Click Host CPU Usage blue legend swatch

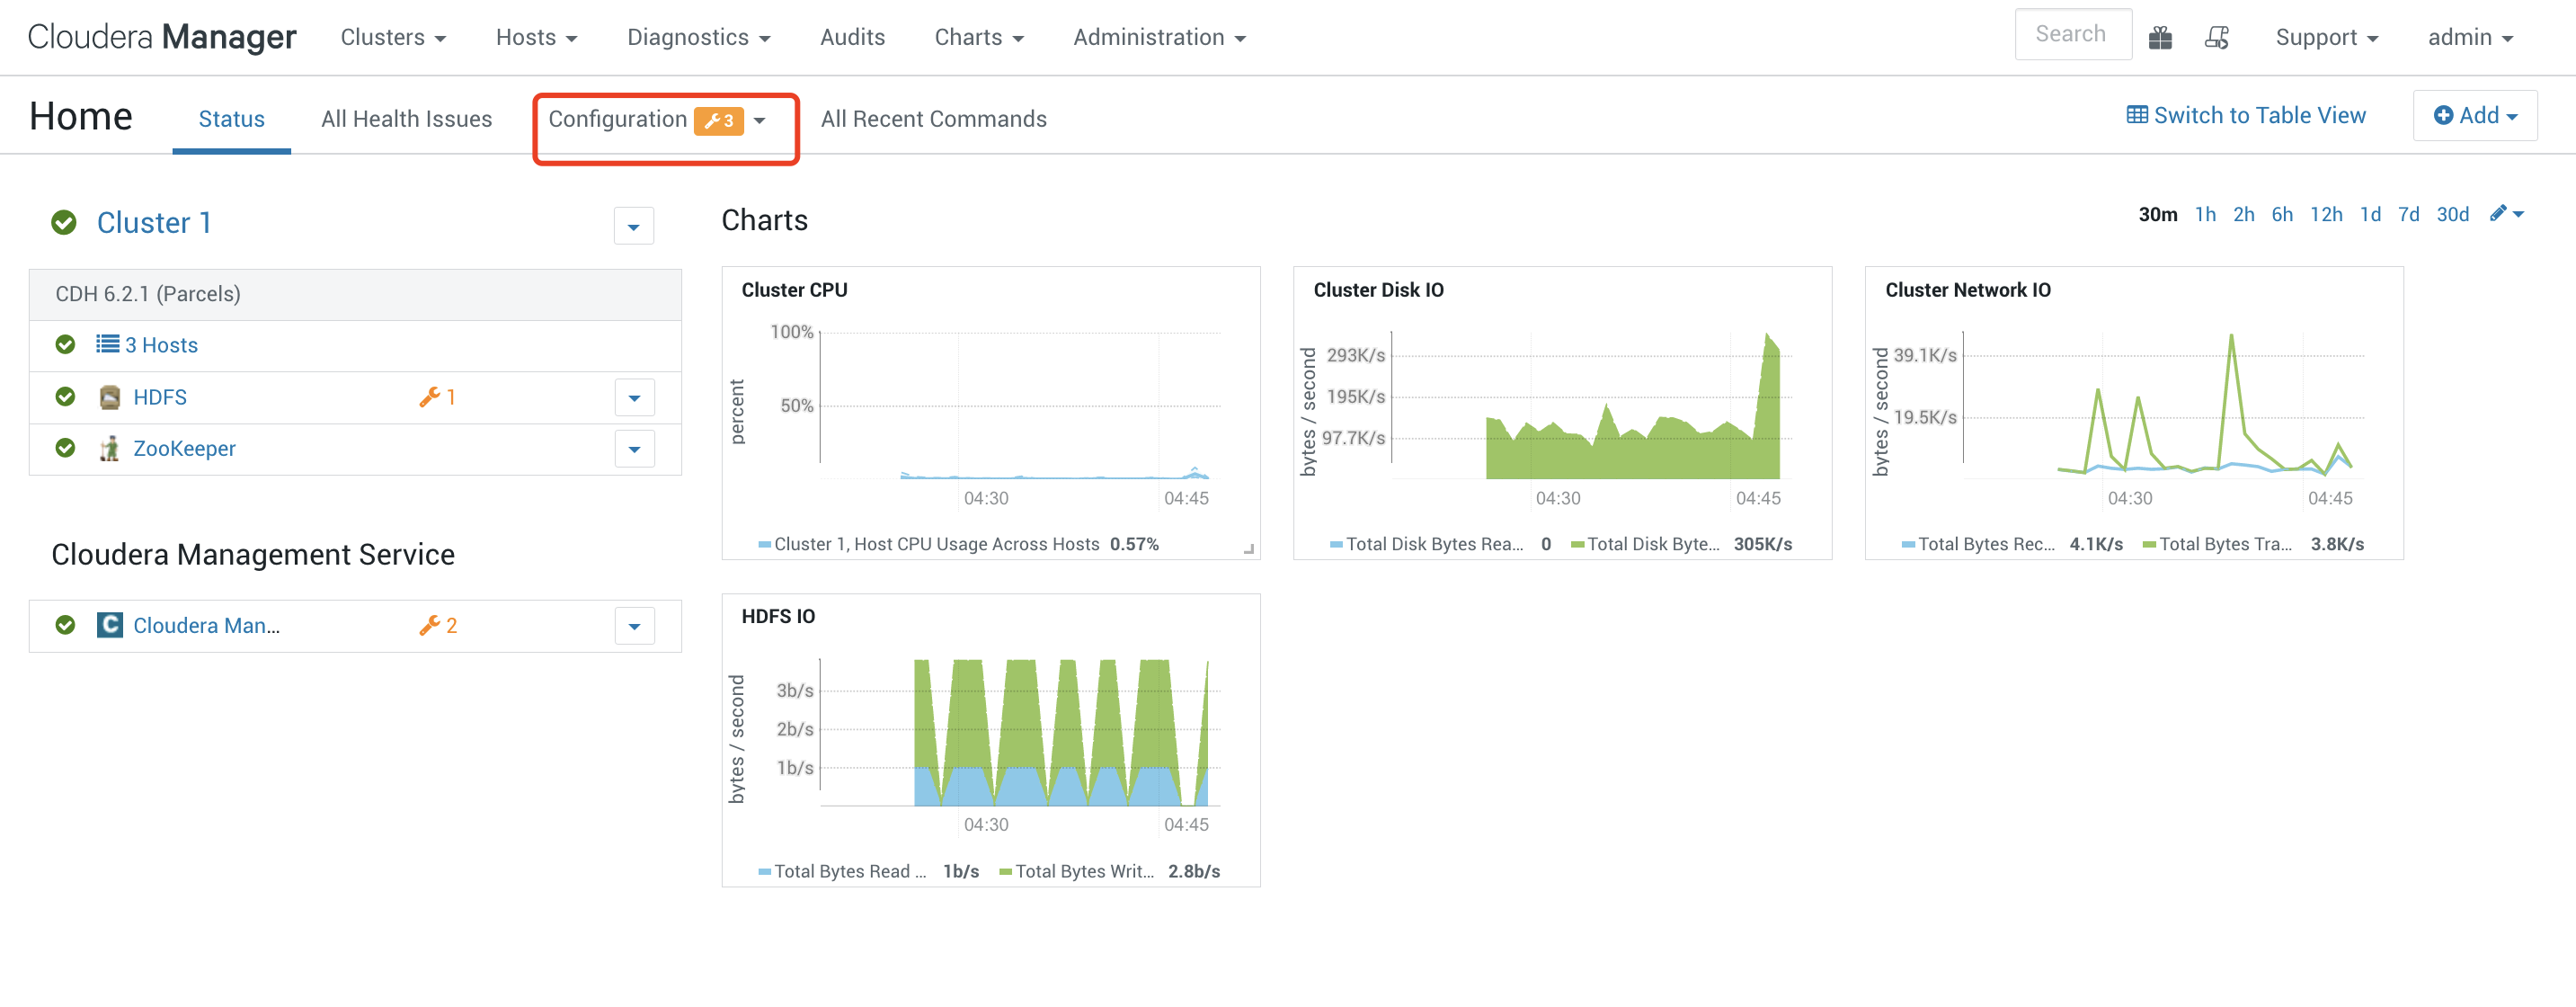(x=764, y=544)
